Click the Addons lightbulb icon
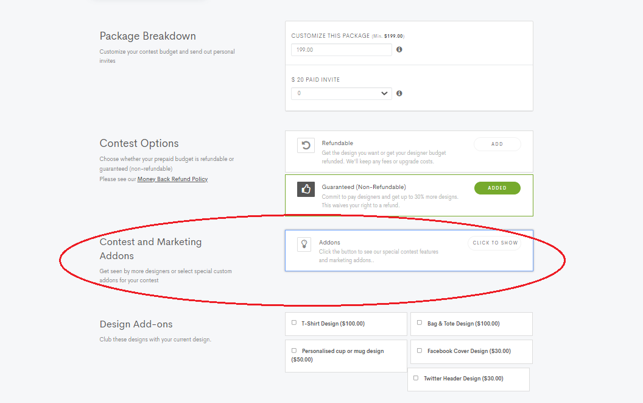The width and height of the screenshot is (643, 403). click(x=304, y=244)
